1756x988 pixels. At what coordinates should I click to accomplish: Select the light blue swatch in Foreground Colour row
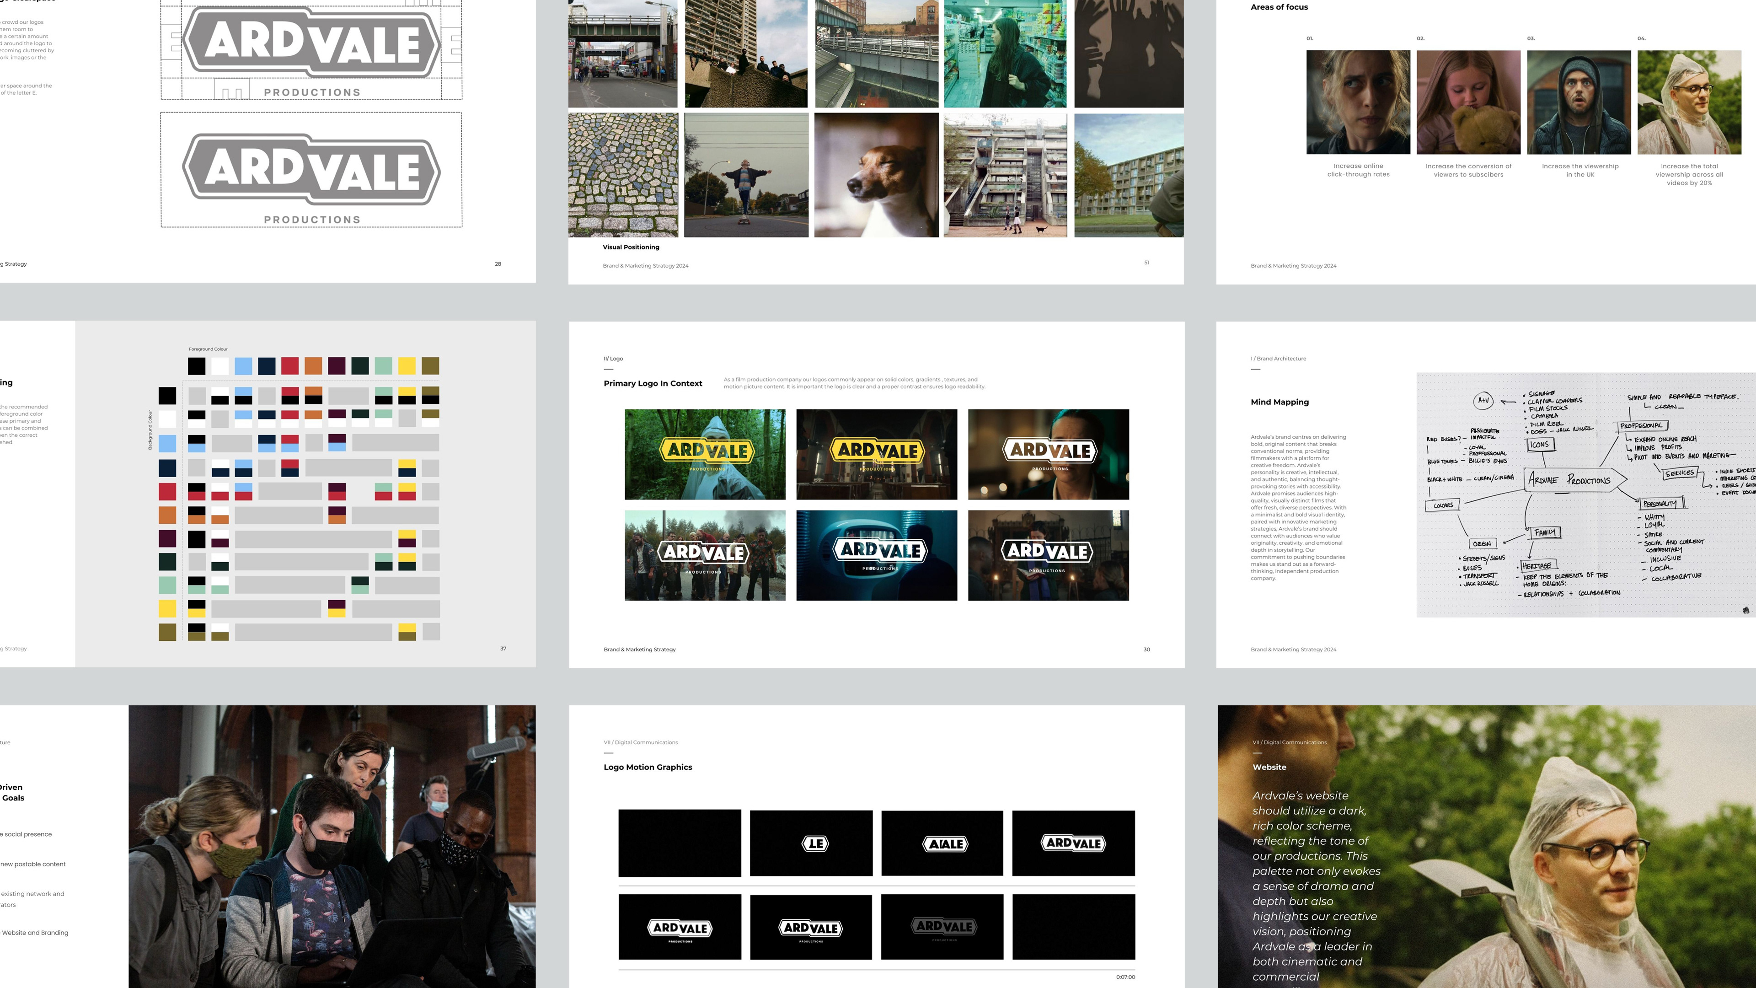pyautogui.click(x=243, y=366)
